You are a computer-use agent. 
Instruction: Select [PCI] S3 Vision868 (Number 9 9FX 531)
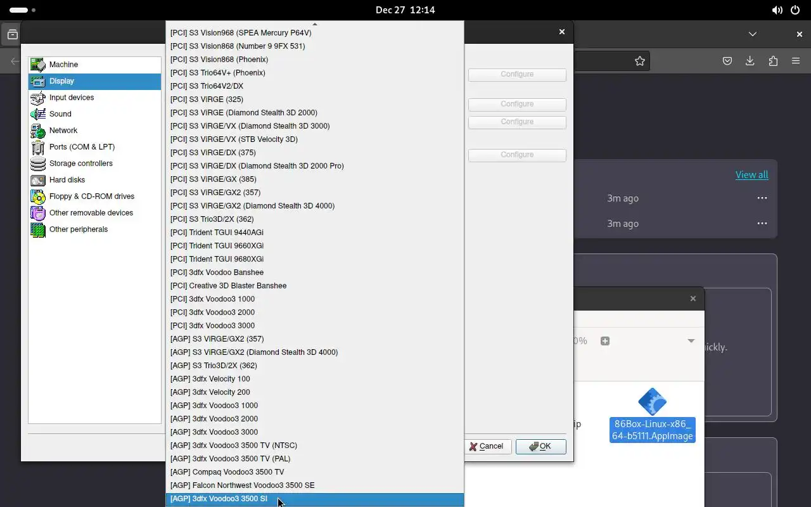[315, 46]
